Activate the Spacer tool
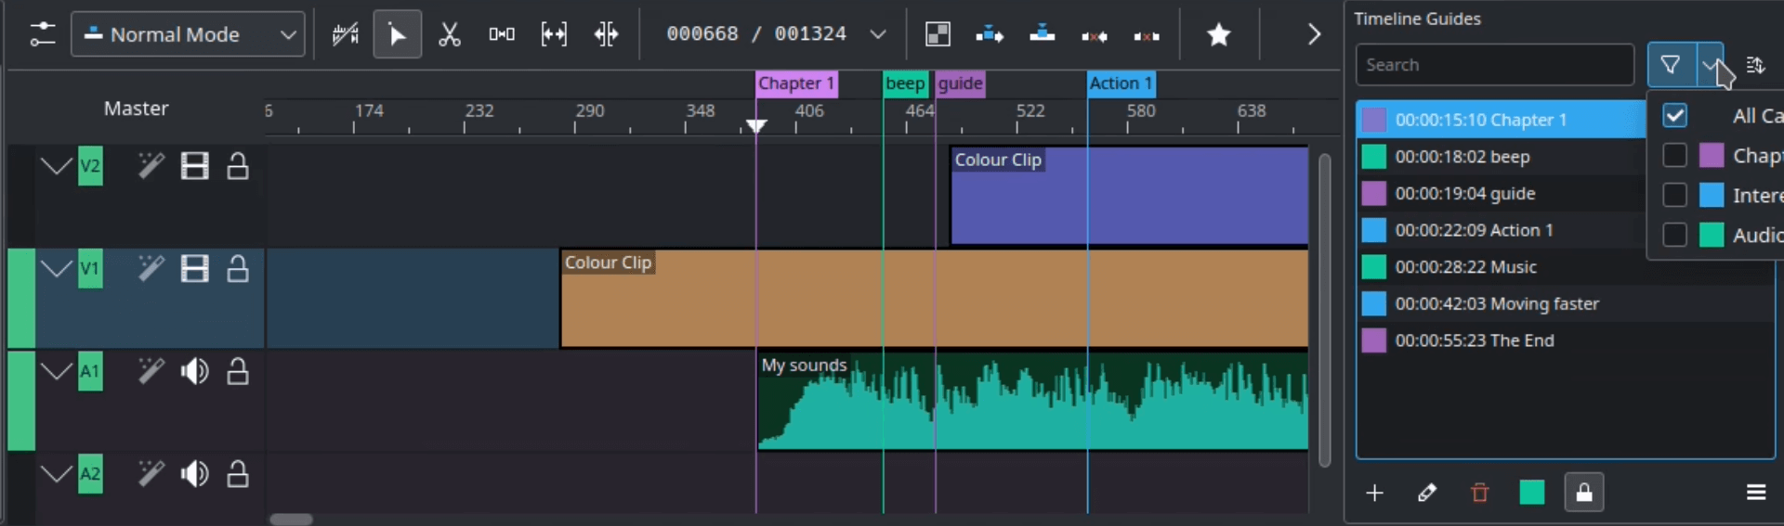Screen dimensions: 1784x526 (x=502, y=35)
